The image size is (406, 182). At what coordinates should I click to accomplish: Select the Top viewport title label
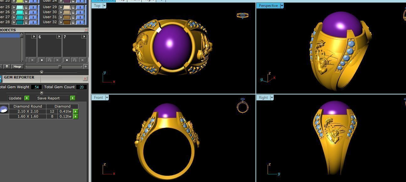[x=97, y=6]
